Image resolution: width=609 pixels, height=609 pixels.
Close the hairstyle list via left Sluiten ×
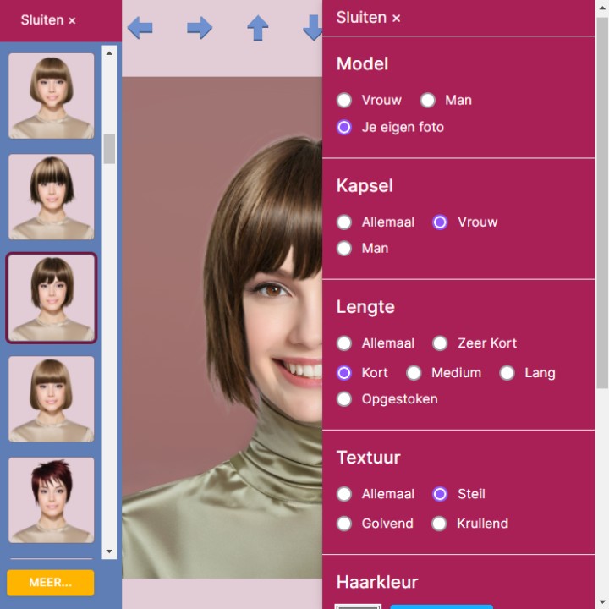pos(48,19)
